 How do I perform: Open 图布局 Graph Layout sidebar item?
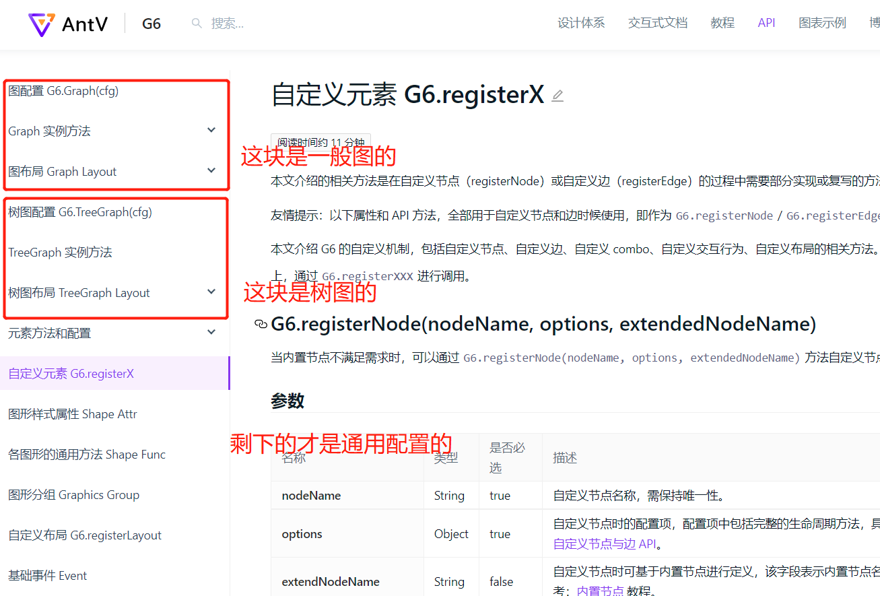coord(63,172)
